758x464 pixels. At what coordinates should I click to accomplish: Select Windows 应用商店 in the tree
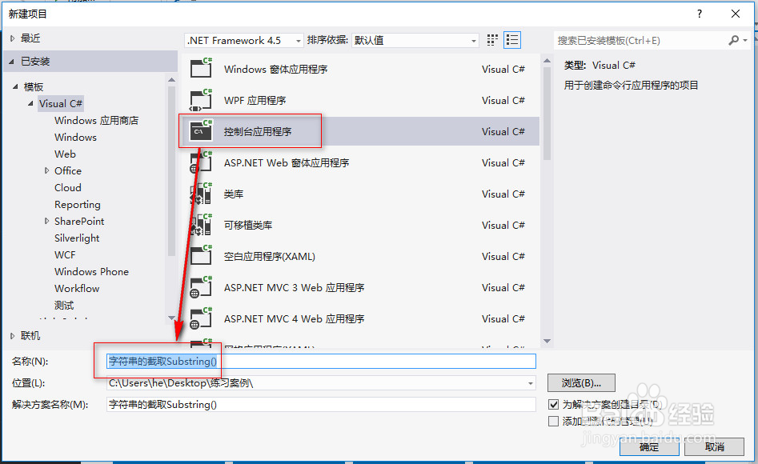tap(96, 120)
